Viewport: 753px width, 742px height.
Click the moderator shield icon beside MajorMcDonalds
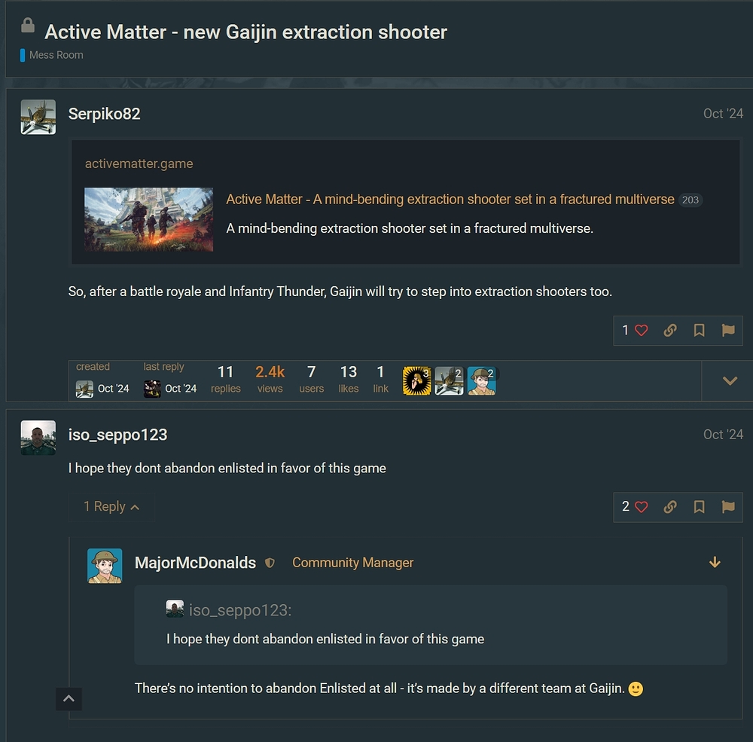click(270, 563)
